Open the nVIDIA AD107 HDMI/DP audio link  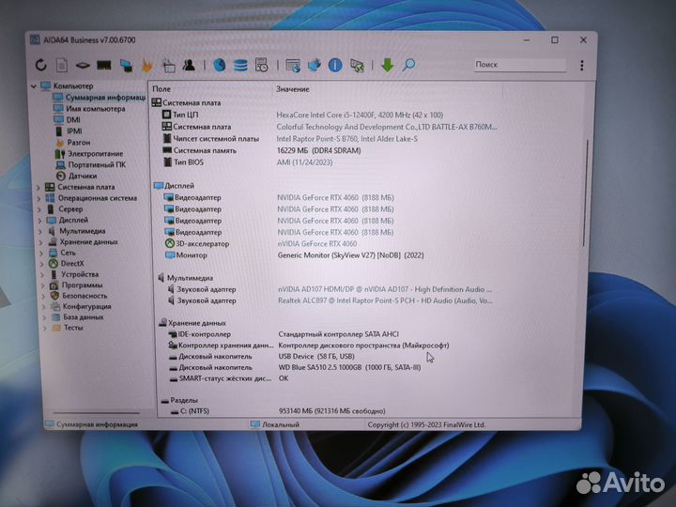[x=385, y=289]
